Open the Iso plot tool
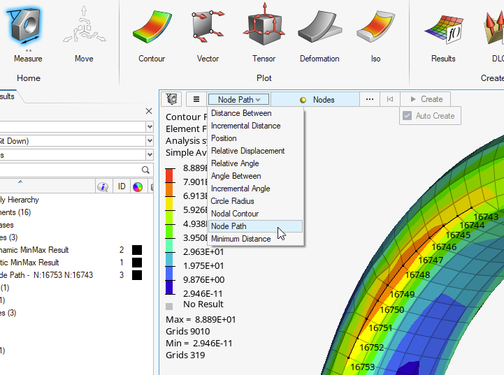Image resolution: width=504 pixels, height=375 pixels. [375, 27]
